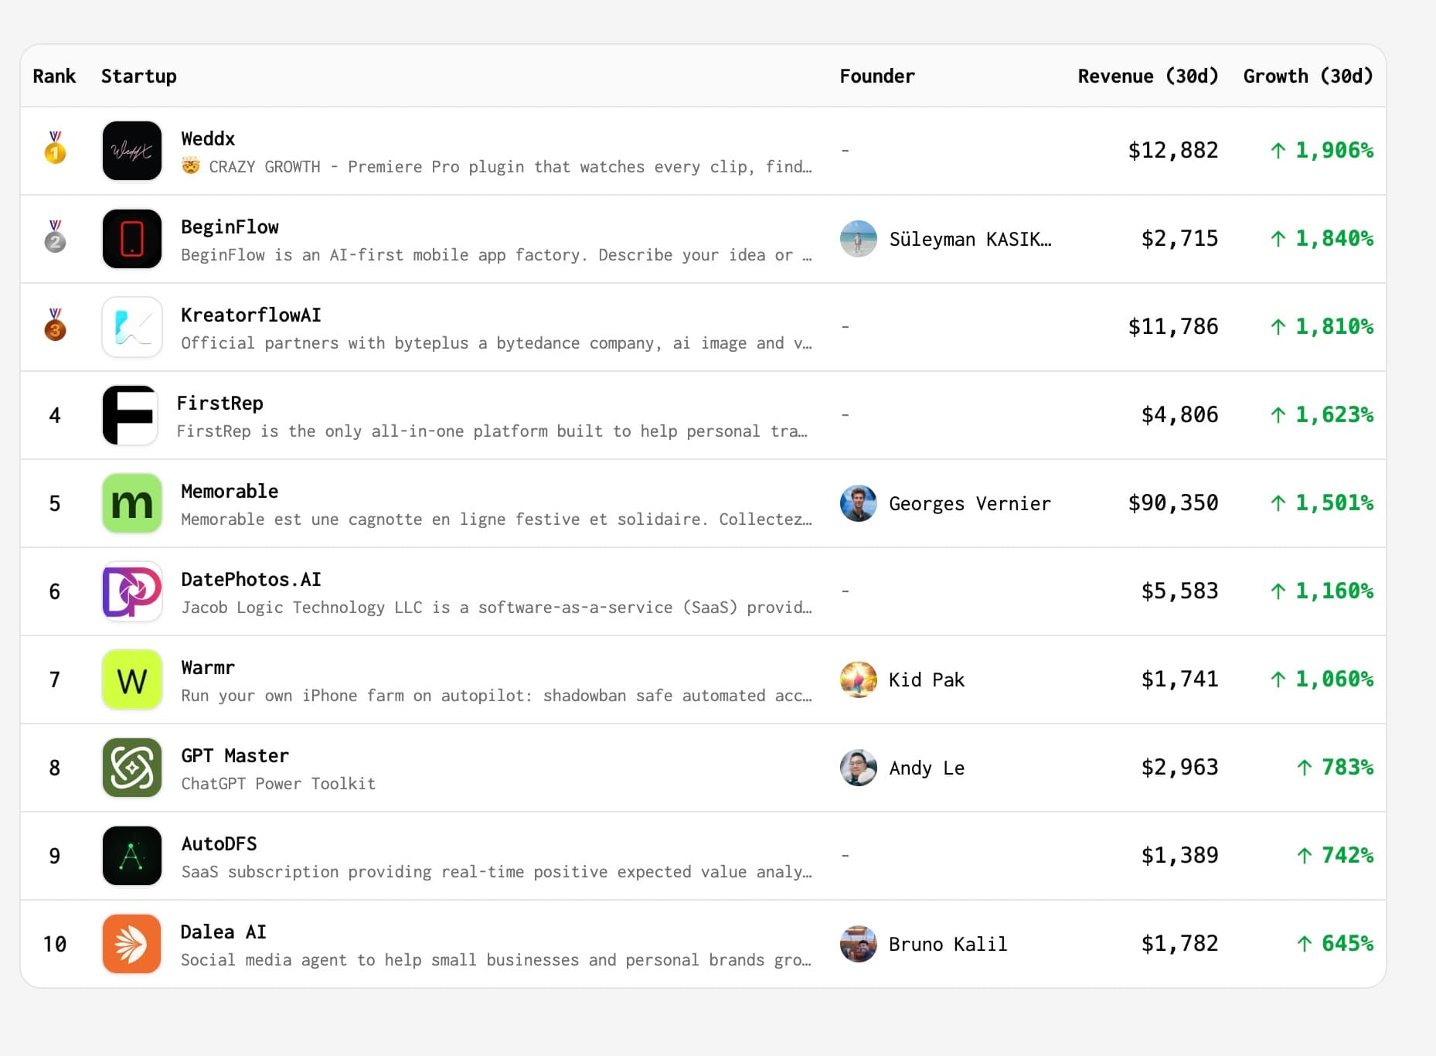
Task: Click founder name Bruno Kalil
Action: coord(948,944)
